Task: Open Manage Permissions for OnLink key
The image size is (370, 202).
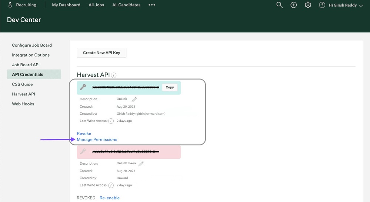Action: [97, 139]
